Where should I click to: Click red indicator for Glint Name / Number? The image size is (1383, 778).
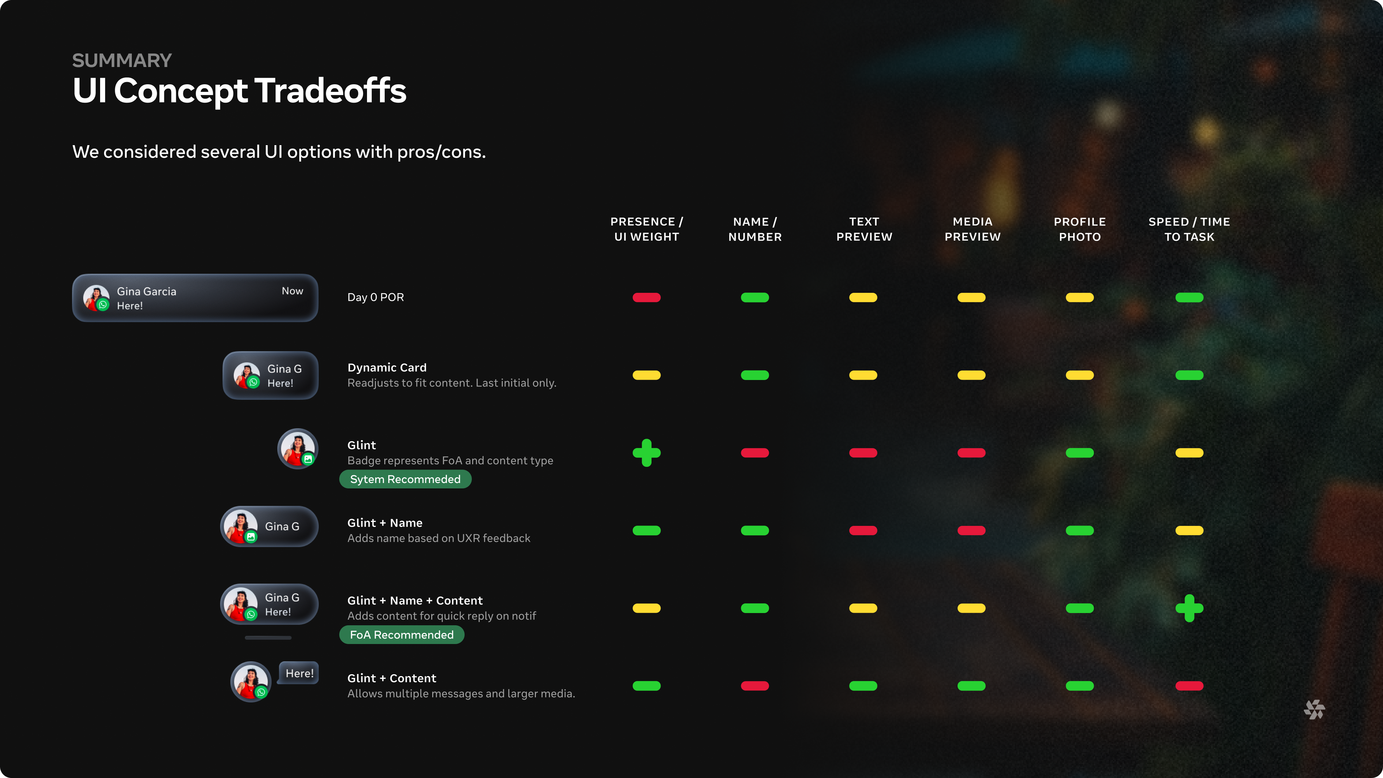pyautogui.click(x=755, y=453)
